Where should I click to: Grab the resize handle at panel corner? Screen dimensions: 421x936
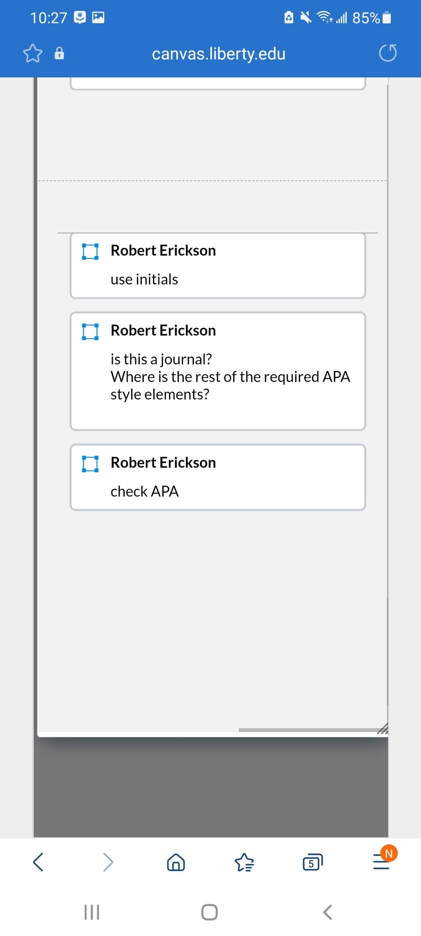(x=383, y=729)
